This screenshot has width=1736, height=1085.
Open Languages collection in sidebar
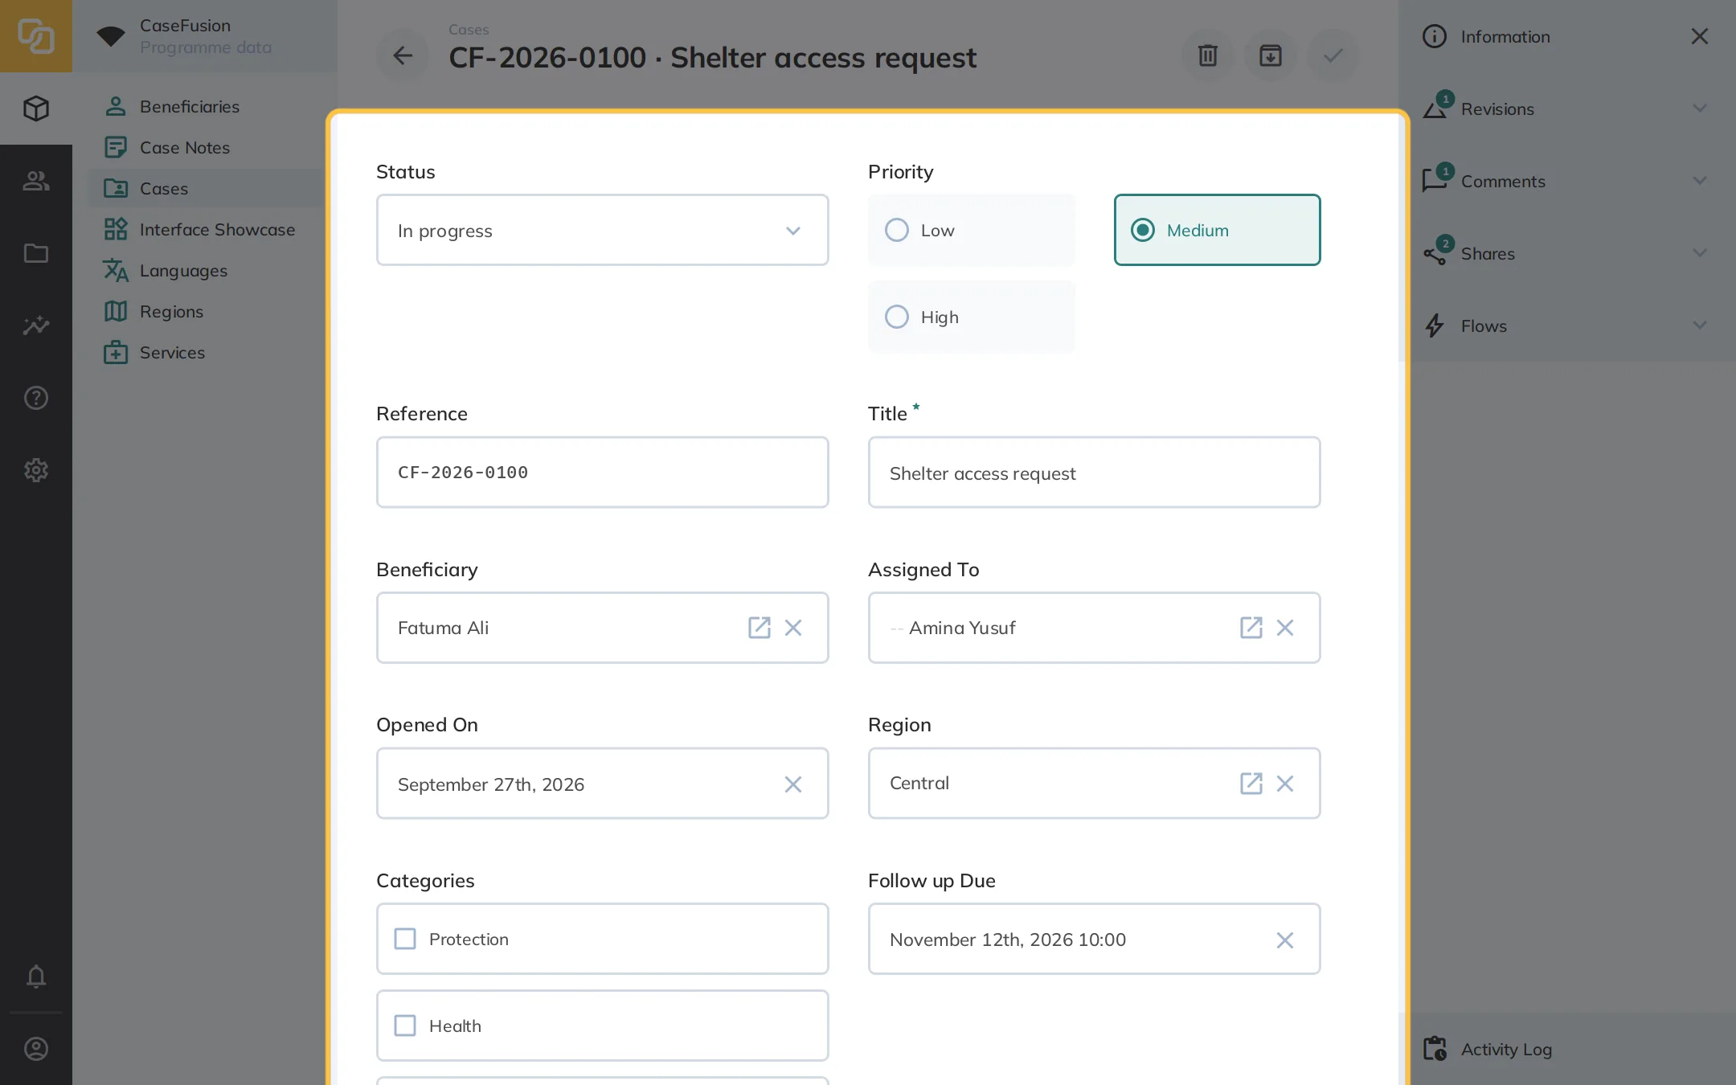click(x=205, y=271)
